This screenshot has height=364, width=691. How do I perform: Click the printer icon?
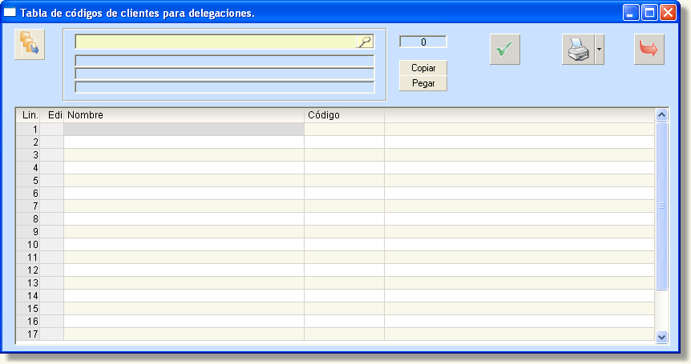pos(577,50)
